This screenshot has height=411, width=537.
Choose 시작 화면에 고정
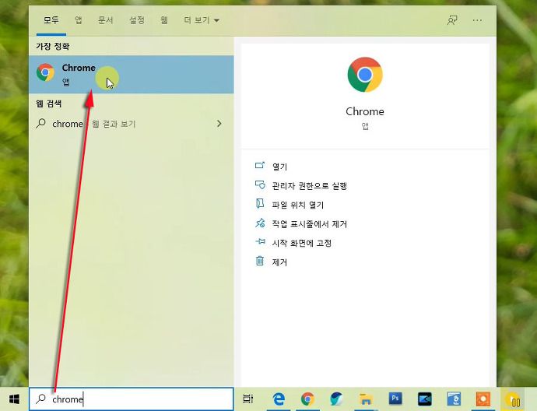click(x=301, y=243)
